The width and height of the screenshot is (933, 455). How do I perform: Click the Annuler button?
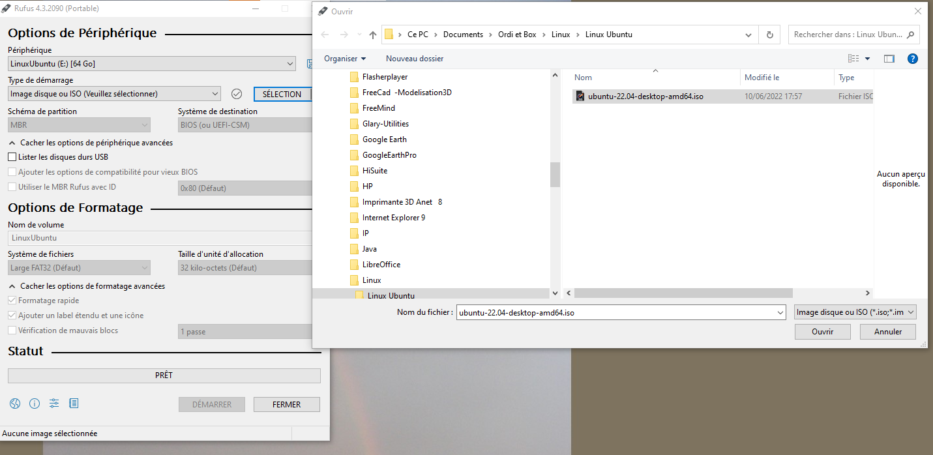(888, 332)
